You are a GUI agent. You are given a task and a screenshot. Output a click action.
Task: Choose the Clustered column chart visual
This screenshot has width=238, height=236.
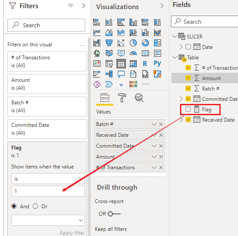tap(133, 22)
